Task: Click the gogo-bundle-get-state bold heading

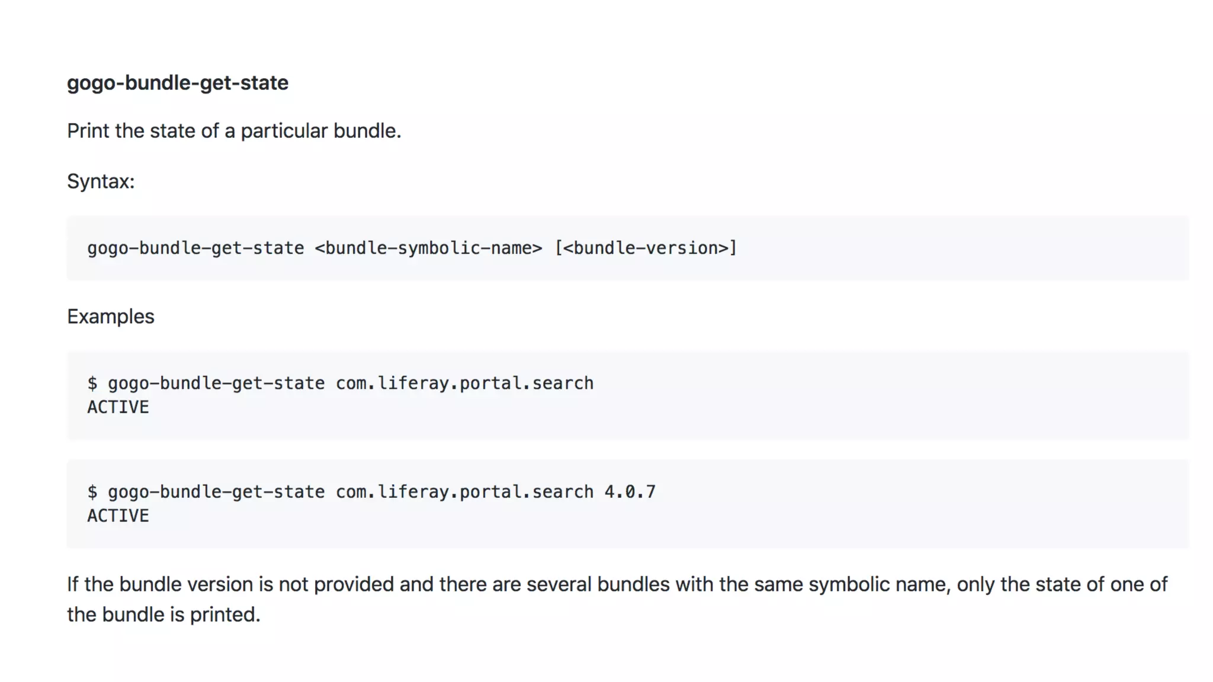Action: coord(177,83)
